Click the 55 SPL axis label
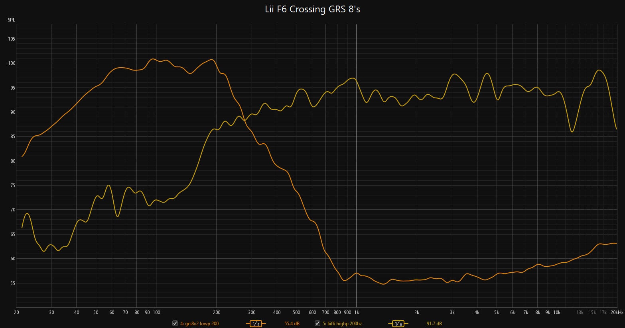 point(13,283)
